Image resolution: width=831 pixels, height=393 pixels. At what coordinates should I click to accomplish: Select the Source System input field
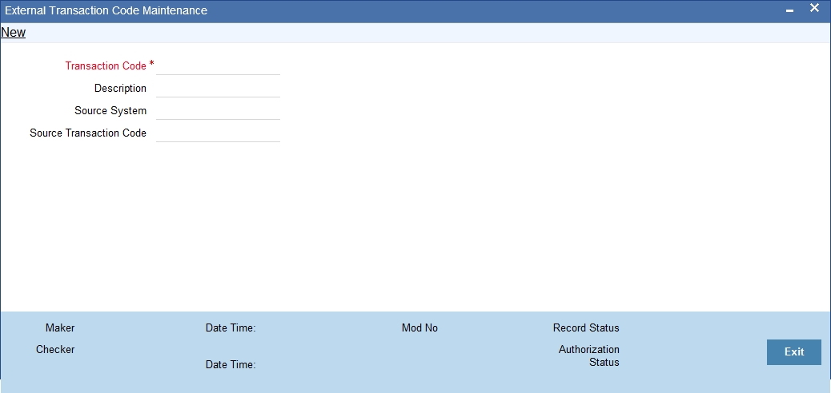218,111
